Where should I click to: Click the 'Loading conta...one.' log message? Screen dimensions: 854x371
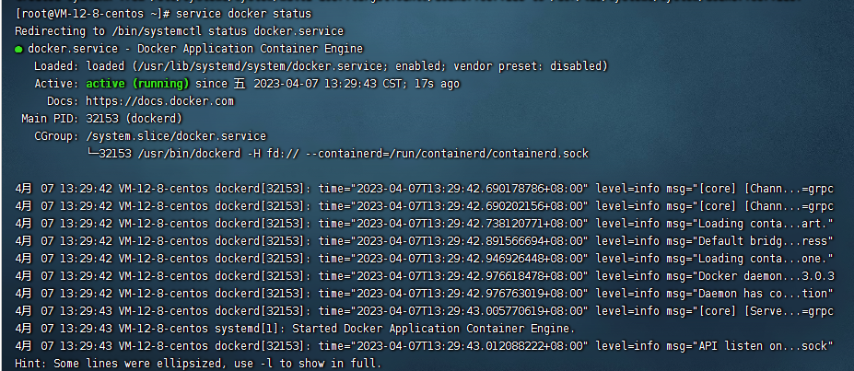(x=764, y=259)
